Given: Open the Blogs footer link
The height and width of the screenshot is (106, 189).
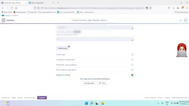Looking at the screenshot, I should click(x=14, y=98).
